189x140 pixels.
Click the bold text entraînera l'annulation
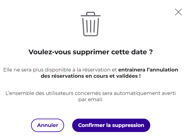point(148,70)
